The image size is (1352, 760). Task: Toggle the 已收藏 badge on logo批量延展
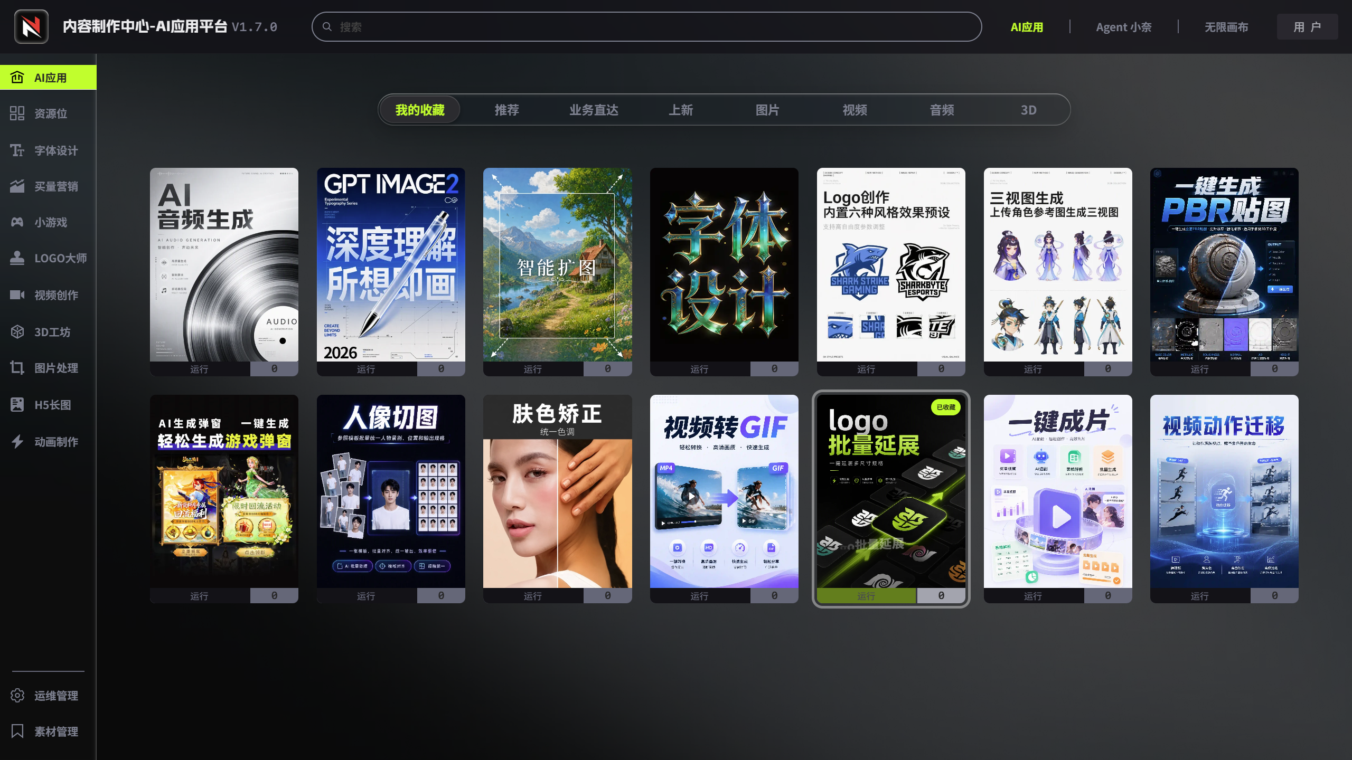(945, 407)
